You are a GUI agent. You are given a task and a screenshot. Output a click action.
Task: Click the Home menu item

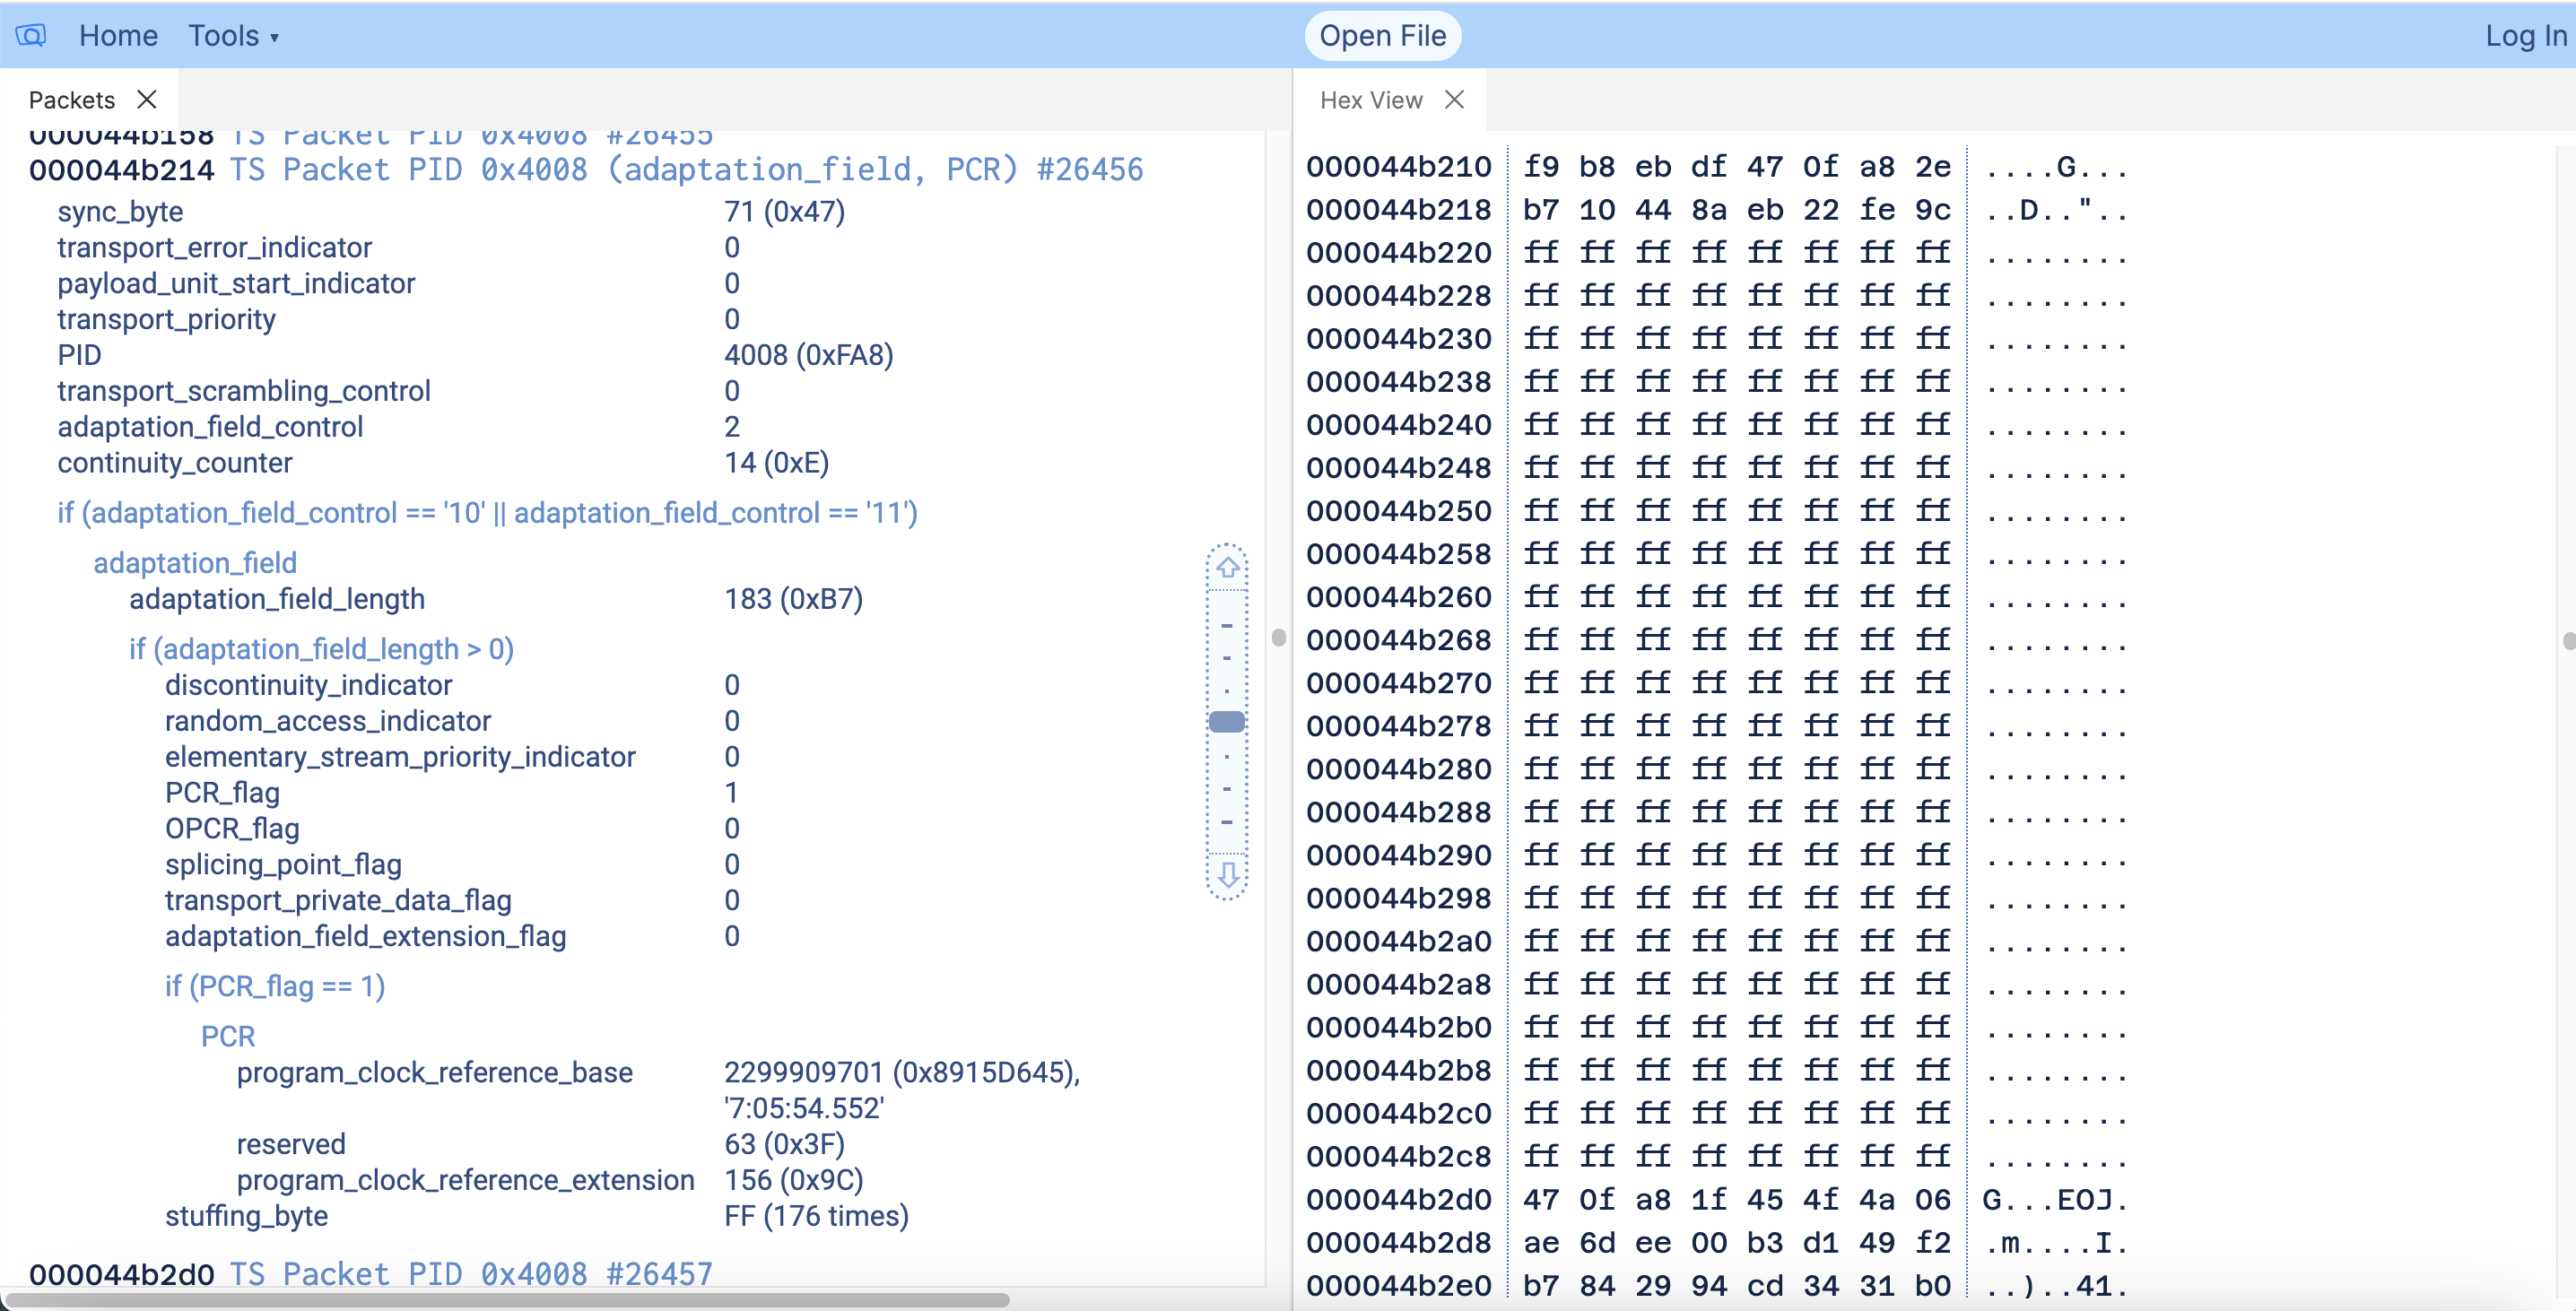pos(118,35)
